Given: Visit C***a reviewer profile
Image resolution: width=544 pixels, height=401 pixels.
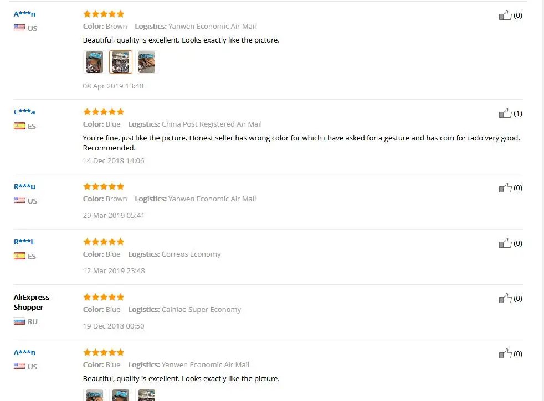Looking at the screenshot, I should coord(24,112).
